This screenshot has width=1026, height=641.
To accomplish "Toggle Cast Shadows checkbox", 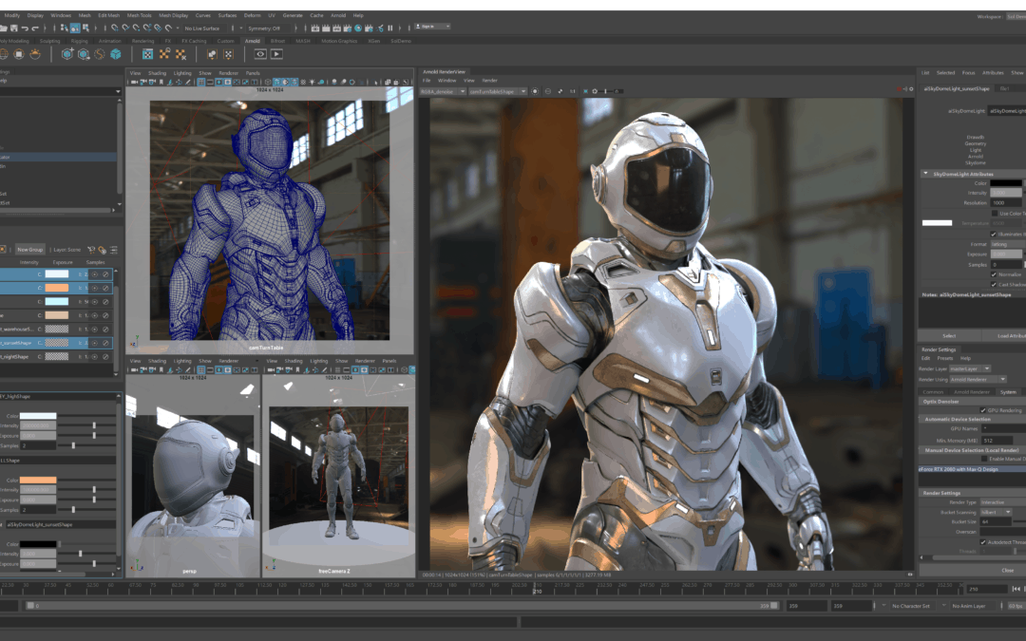I will (994, 285).
